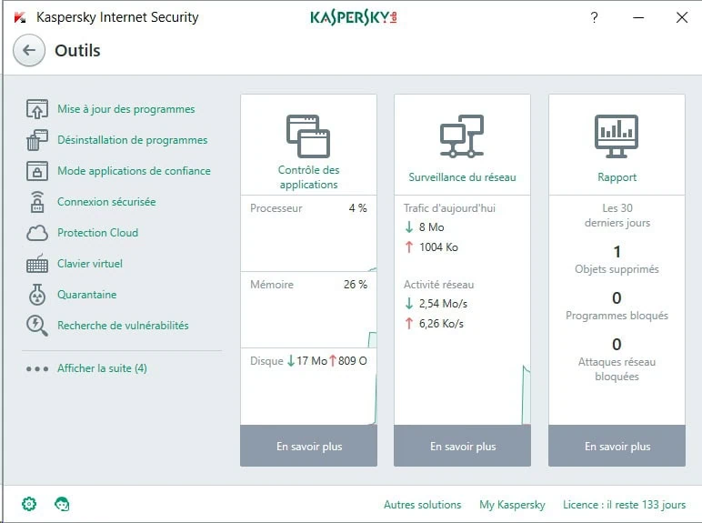
Task: Click En savoir plus under Contrôle des applications
Action: click(x=308, y=447)
